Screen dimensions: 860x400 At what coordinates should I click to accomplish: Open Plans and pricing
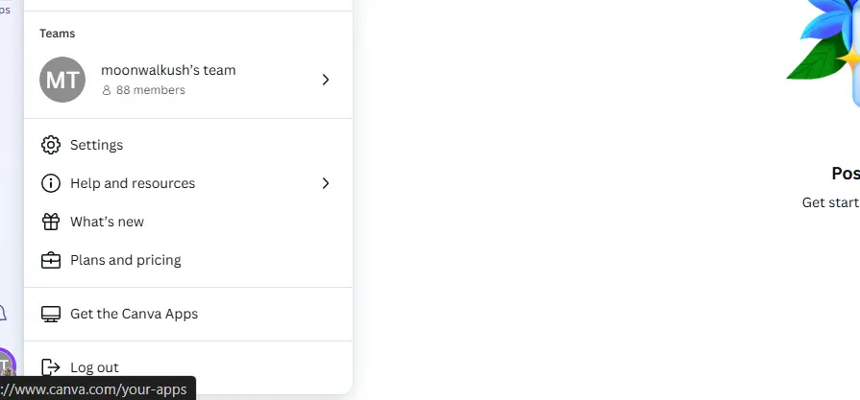coord(188,260)
